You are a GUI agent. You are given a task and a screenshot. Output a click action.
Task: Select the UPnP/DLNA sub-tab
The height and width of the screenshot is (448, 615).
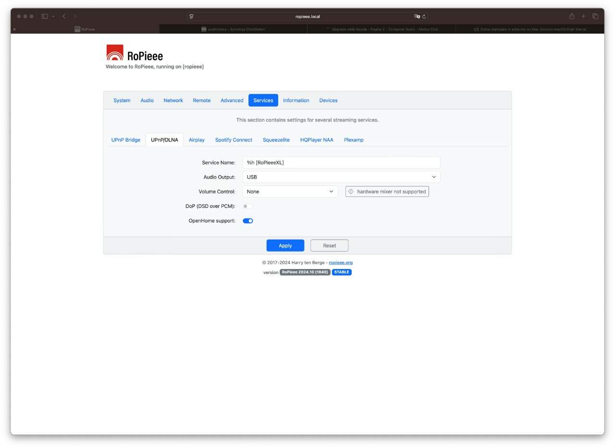pos(164,140)
